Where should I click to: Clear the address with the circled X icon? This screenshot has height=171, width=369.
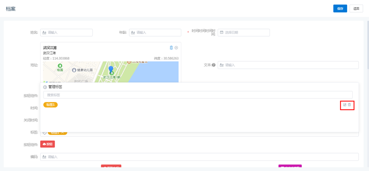coord(176,48)
